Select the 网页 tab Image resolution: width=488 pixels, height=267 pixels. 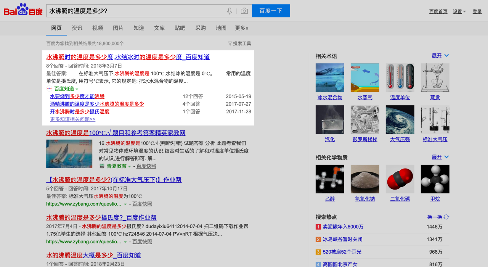coord(56,28)
